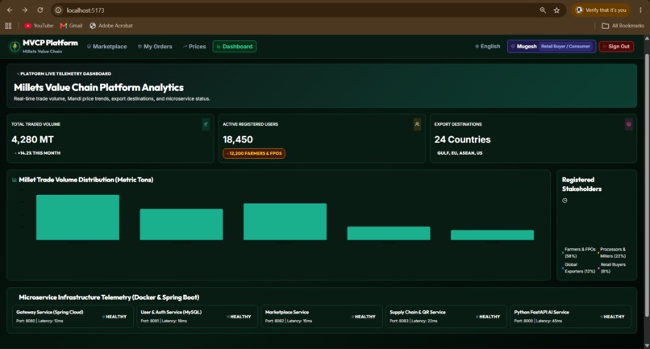This screenshot has width=650, height=349.
Task: Click the Marketplace Service telemetry card
Action: coord(321,316)
